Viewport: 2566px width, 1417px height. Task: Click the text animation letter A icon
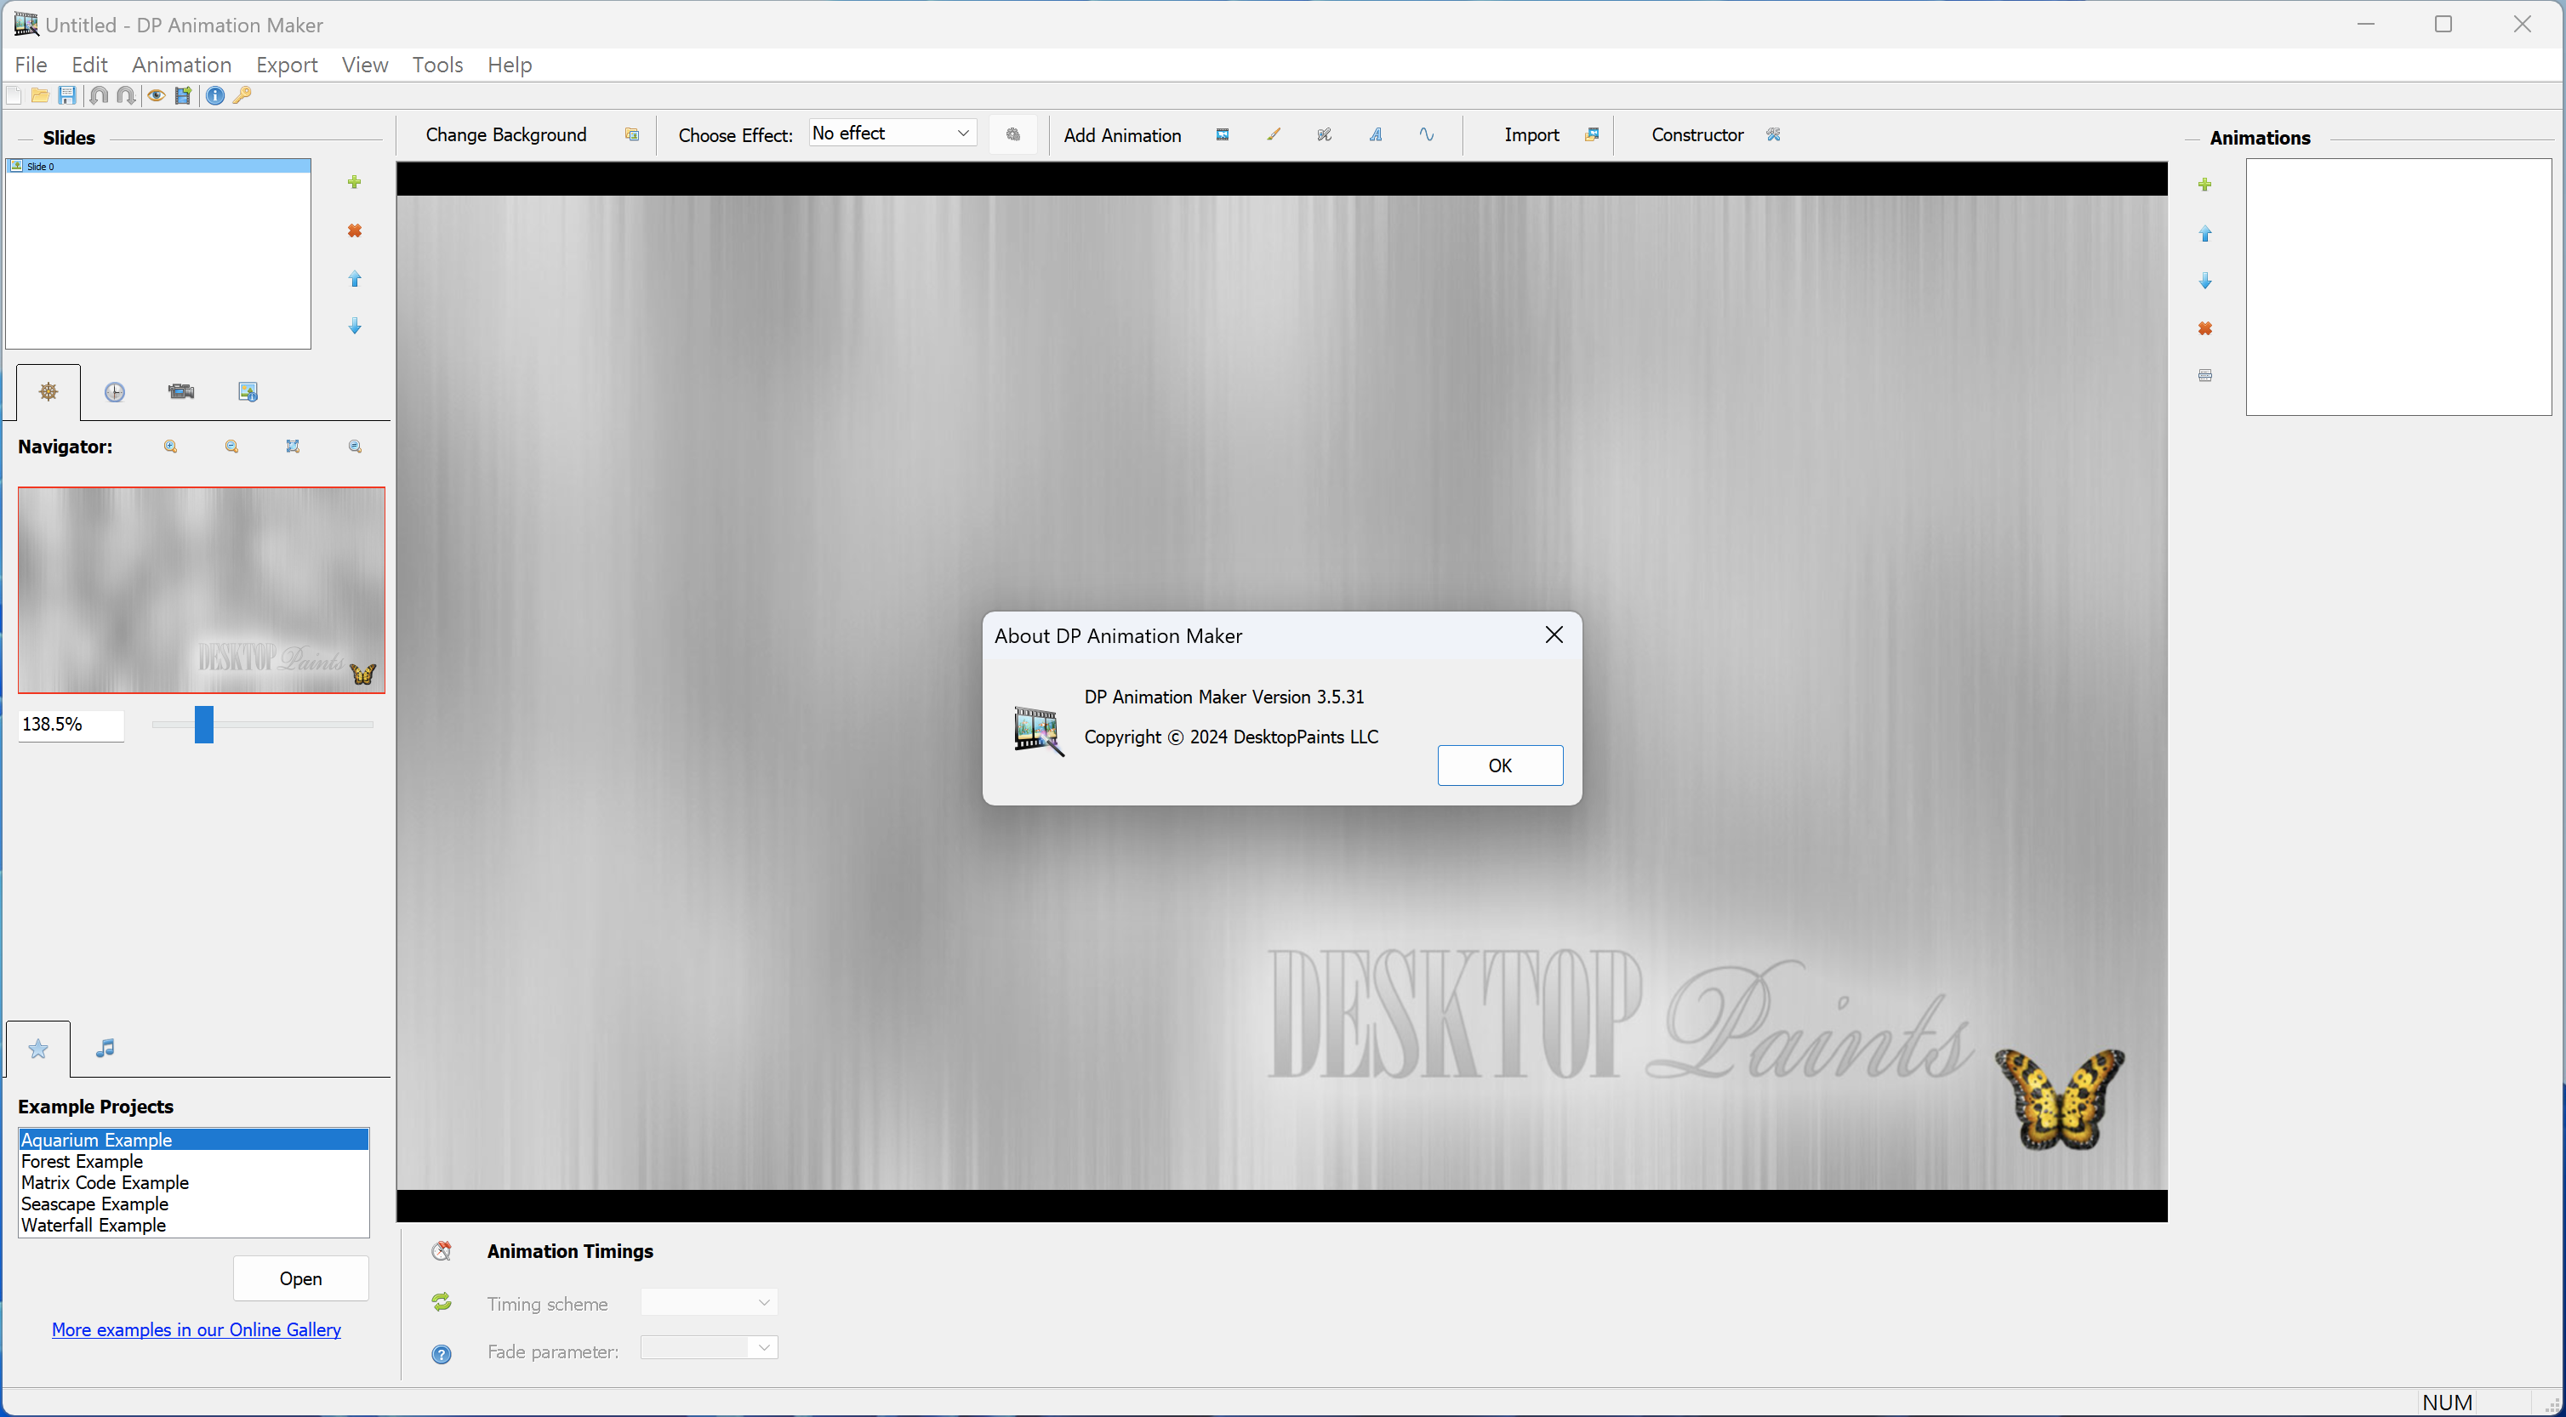pos(1376,135)
